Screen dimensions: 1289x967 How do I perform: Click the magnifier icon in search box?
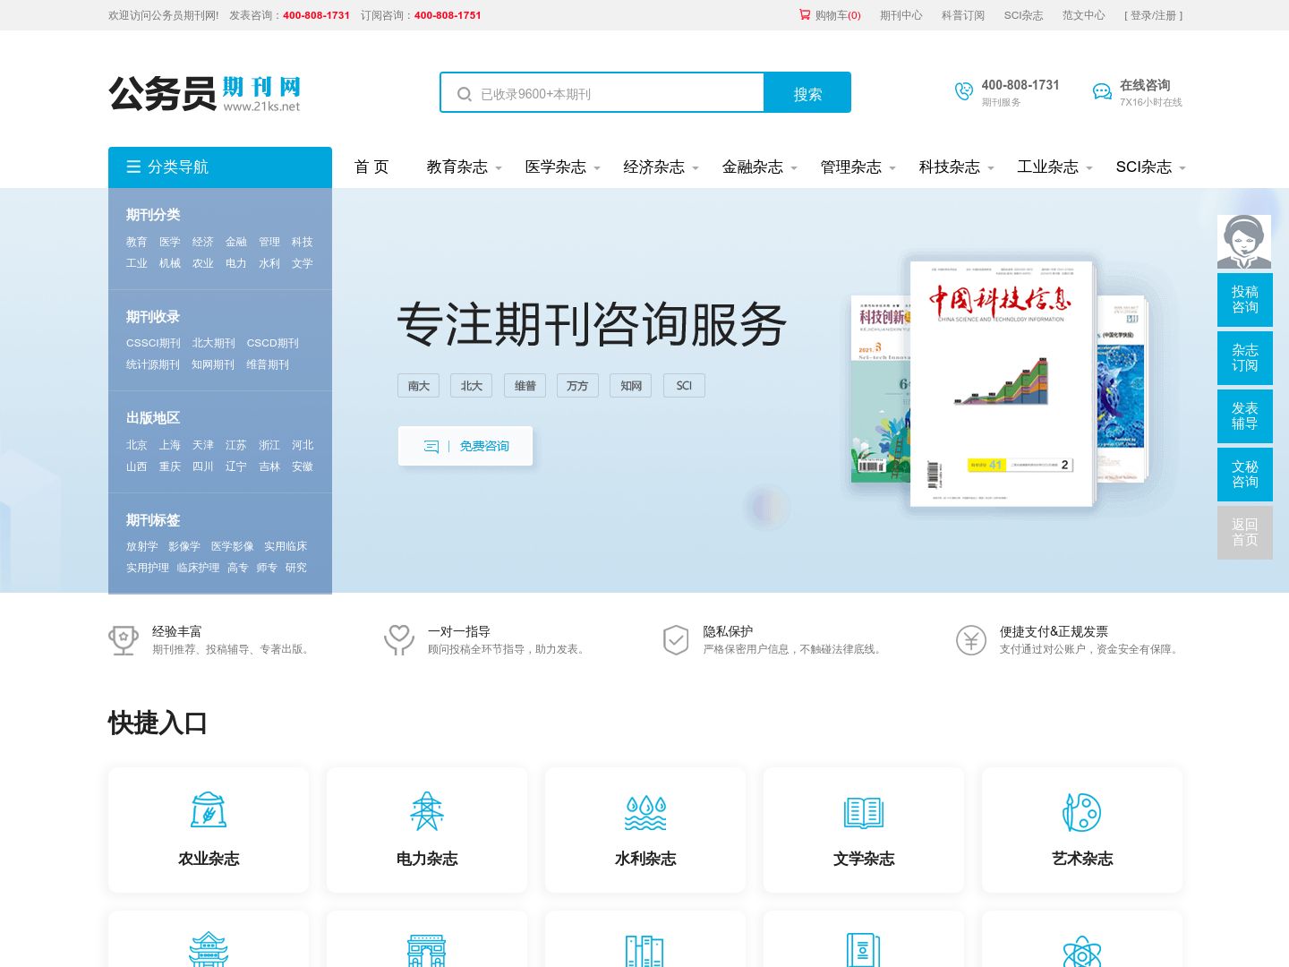(465, 94)
